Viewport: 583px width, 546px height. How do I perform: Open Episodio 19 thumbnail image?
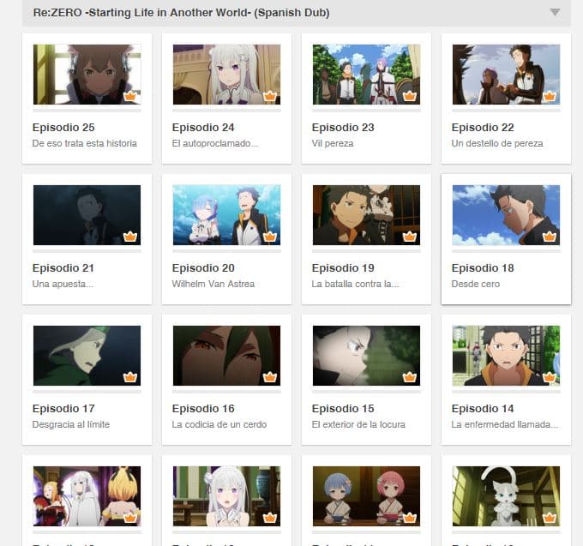point(366,215)
